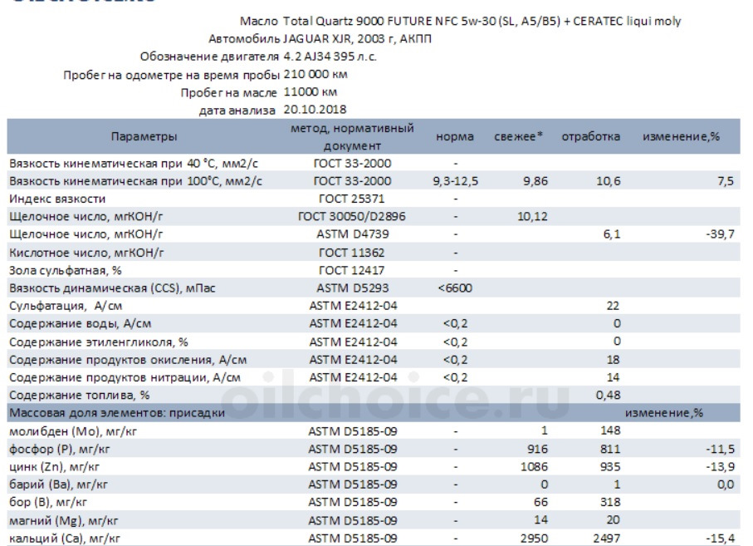This screenshot has width=753, height=546.
Task: Click 'Содержание топлива, %' row label
Action: pyautogui.click(x=80, y=396)
